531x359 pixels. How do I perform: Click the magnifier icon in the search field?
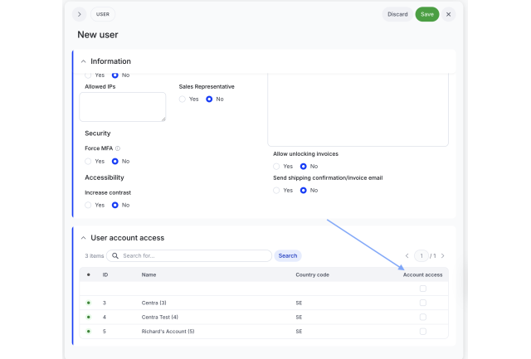click(x=115, y=256)
